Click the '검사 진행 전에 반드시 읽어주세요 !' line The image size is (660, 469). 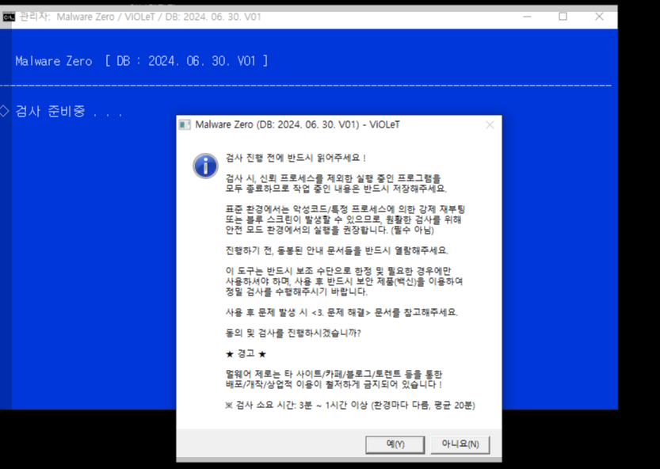pyautogui.click(x=296, y=158)
